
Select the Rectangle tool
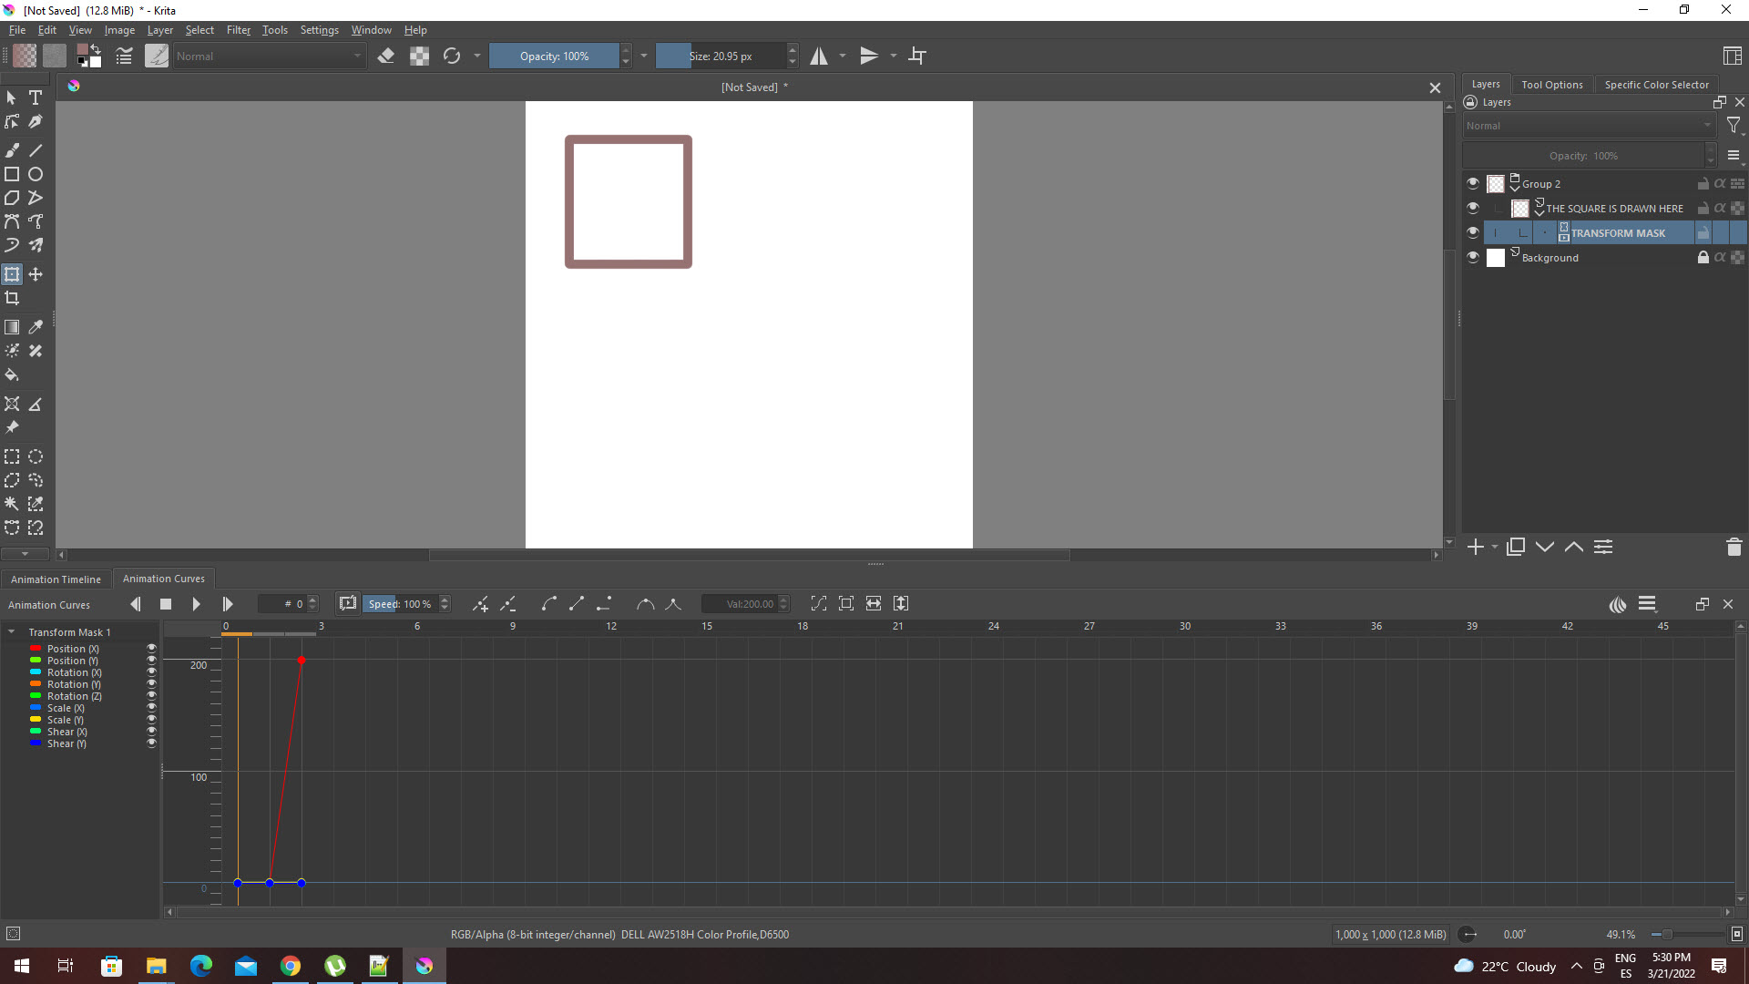coord(12,173)
